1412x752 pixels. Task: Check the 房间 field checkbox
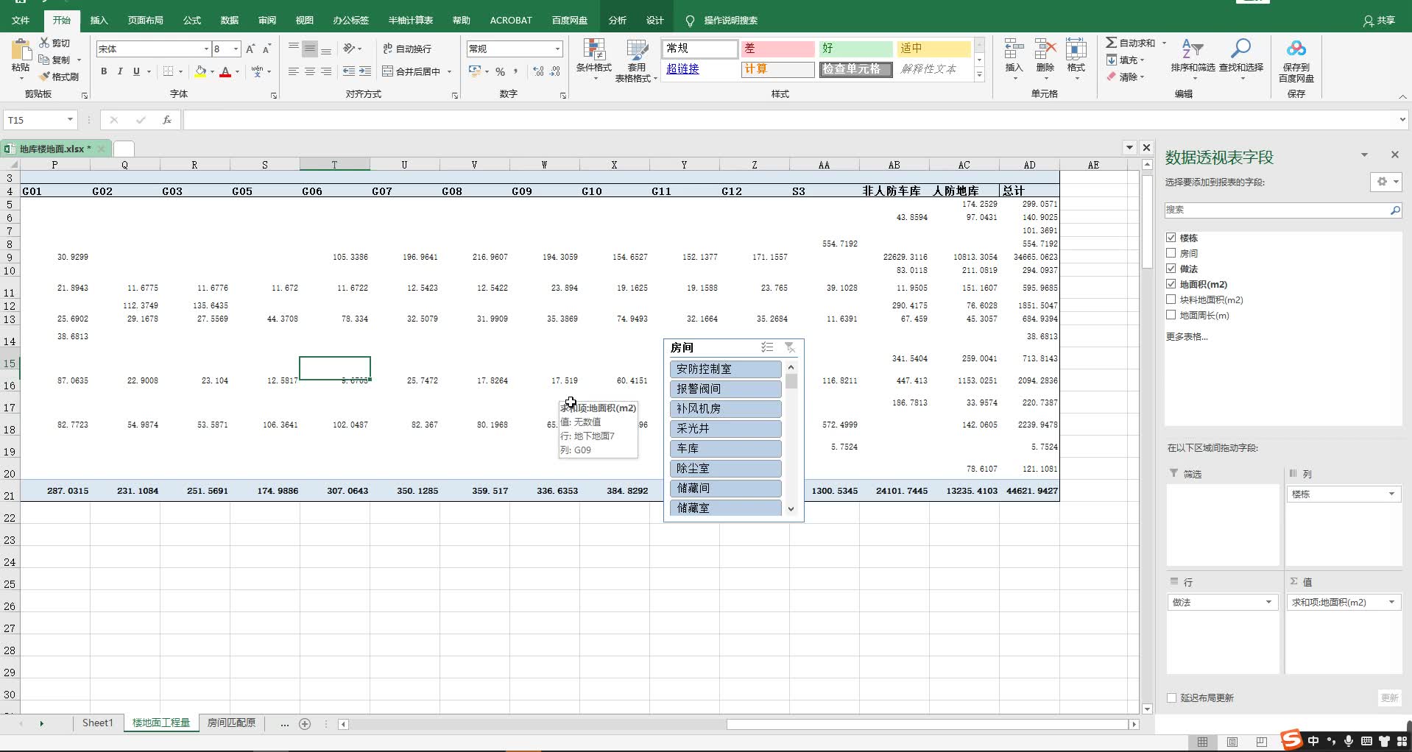[x=1171, y=253]
